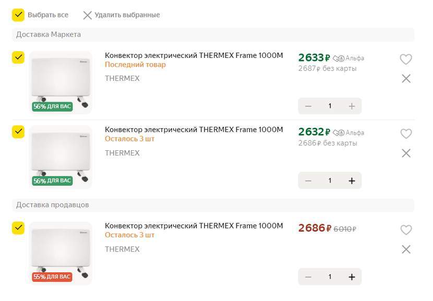This screenshot has width=433, height=301.
Task: Click the X icon beside Удалить выбранные
Action: point(87,15)
